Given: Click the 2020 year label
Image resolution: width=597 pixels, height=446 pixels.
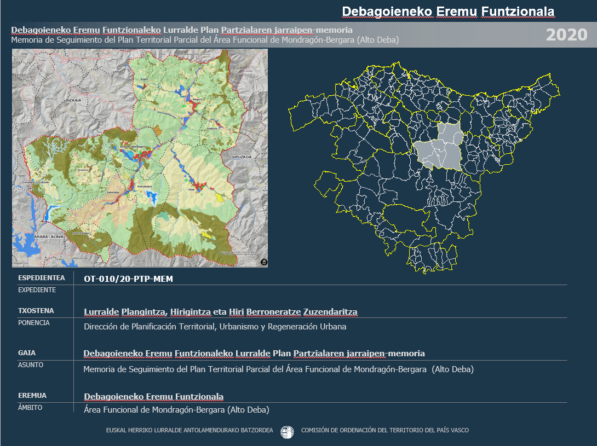Looking at the screenshot, I should [566, 35].
